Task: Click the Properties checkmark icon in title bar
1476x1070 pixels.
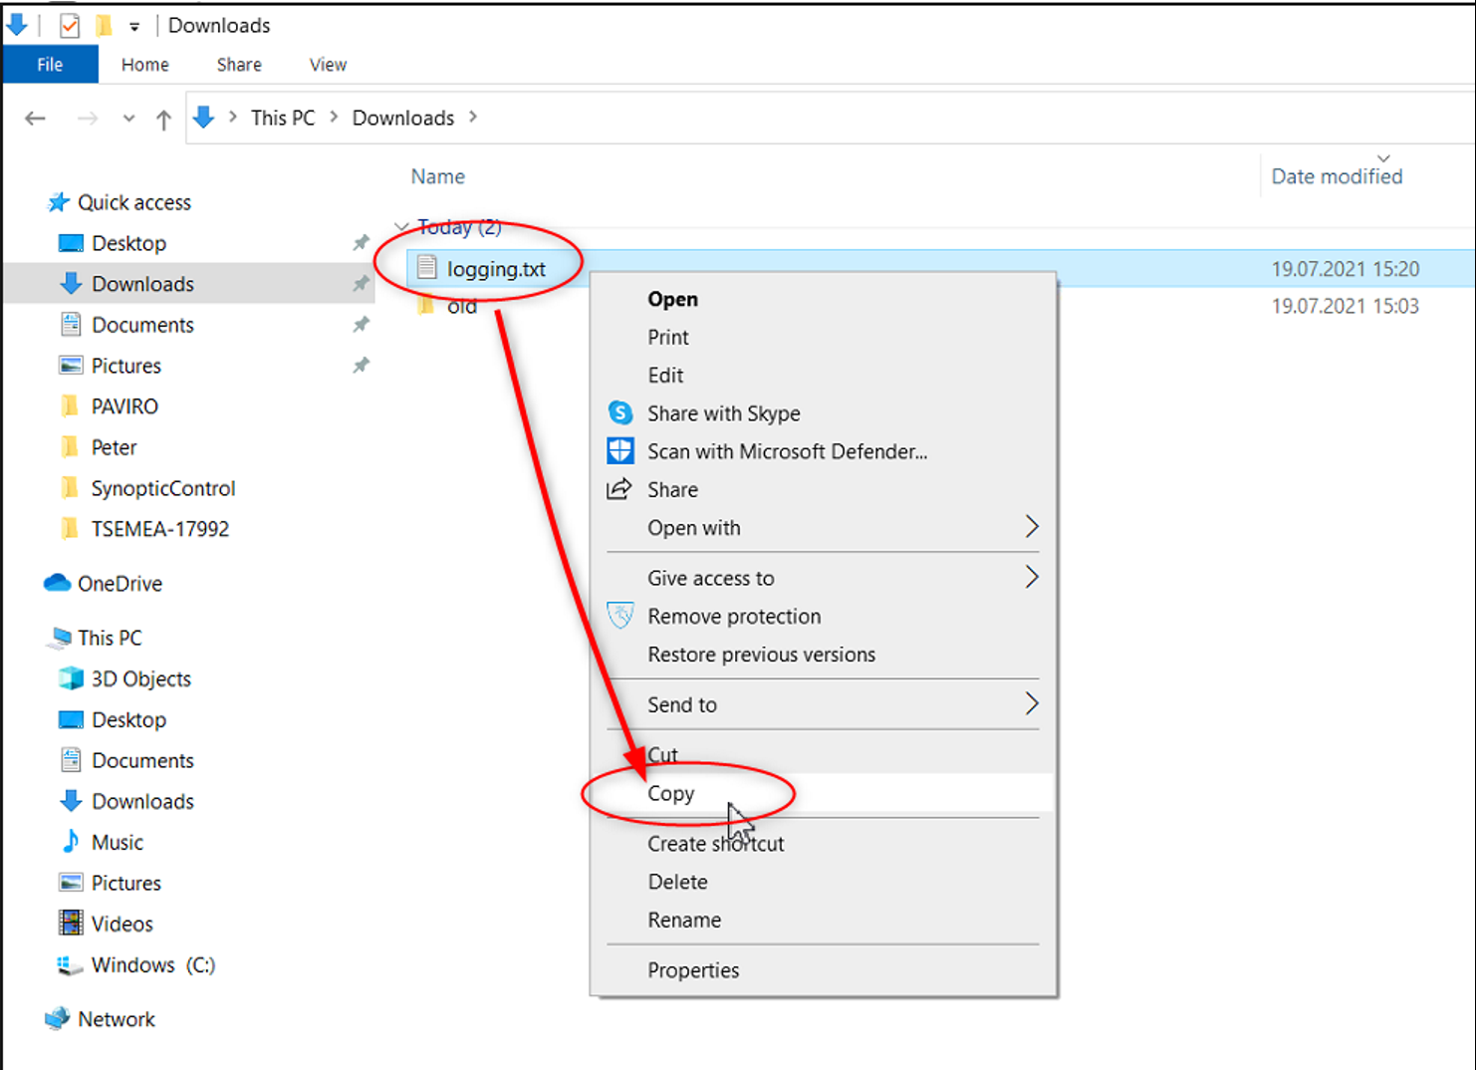Action: point(69,26)
